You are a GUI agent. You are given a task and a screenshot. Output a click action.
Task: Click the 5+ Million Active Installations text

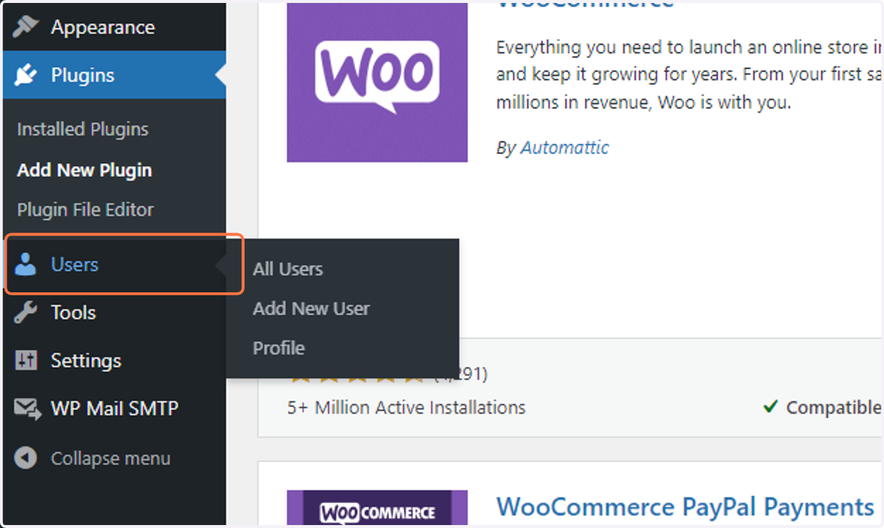click(407, 407)
